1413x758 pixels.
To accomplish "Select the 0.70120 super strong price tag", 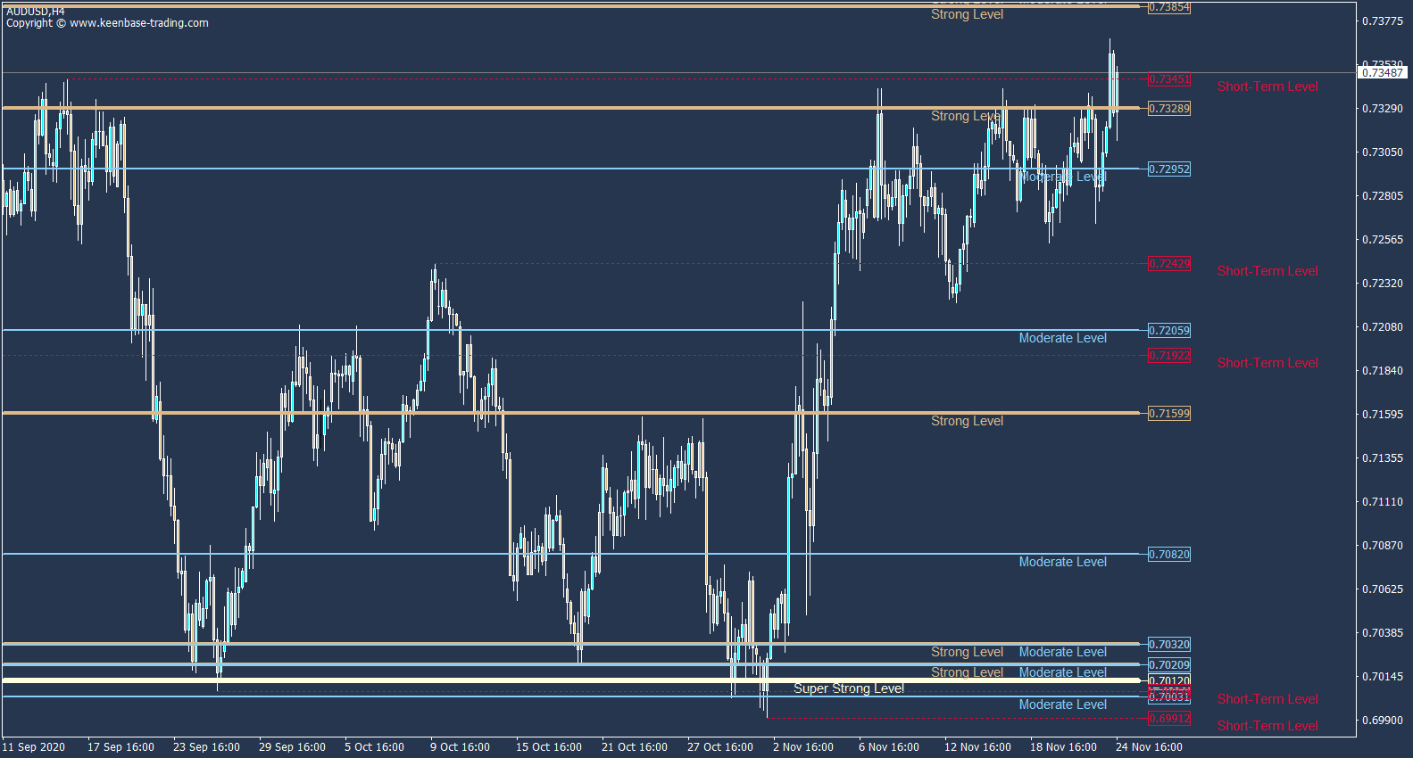I will (x=1168, y=681).
